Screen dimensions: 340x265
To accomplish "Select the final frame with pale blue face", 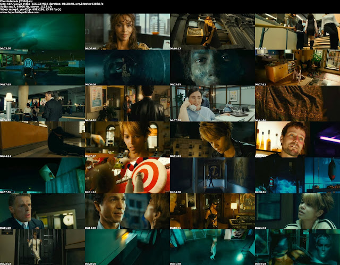I will [297, 247].
